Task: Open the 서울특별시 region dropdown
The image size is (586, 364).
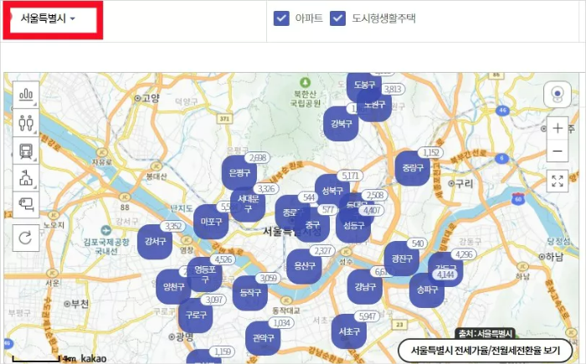Action: point(48,18)
